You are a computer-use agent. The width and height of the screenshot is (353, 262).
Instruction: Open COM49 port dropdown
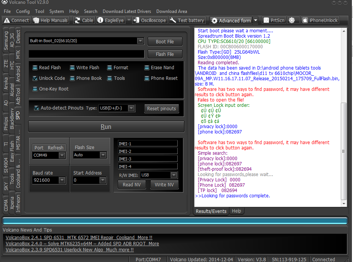click(x=62, y=155)
